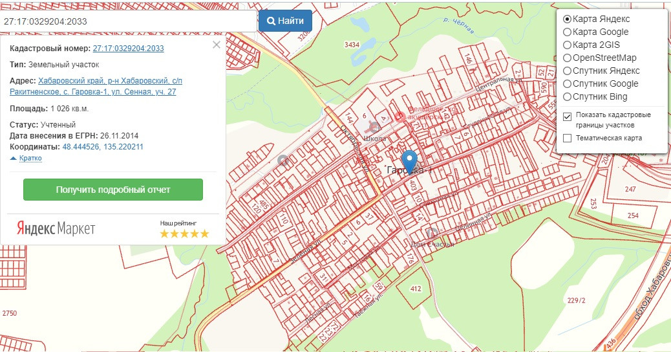Open the parcel address link
Screen dimensions: 671x352
(96, 86)
